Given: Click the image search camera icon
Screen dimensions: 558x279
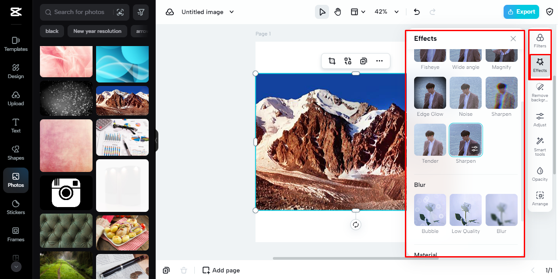Looking at the screenshot, I should point(120,12).
